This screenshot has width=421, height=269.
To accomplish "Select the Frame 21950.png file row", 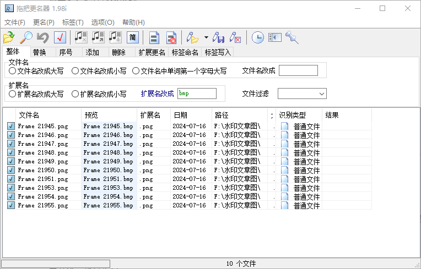I will (43, 170).
